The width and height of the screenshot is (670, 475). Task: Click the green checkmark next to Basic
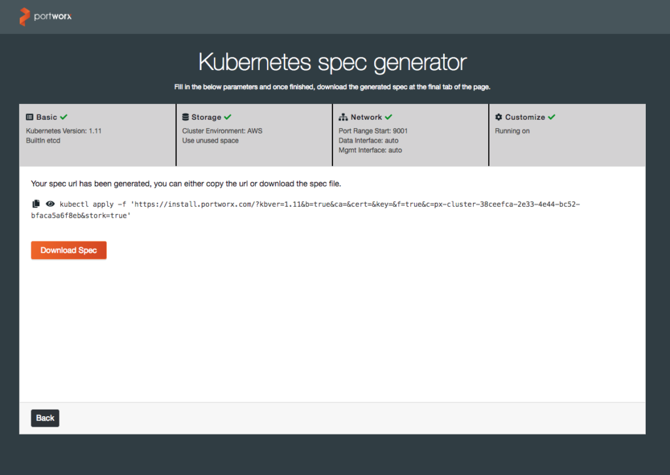pos(63,117)
